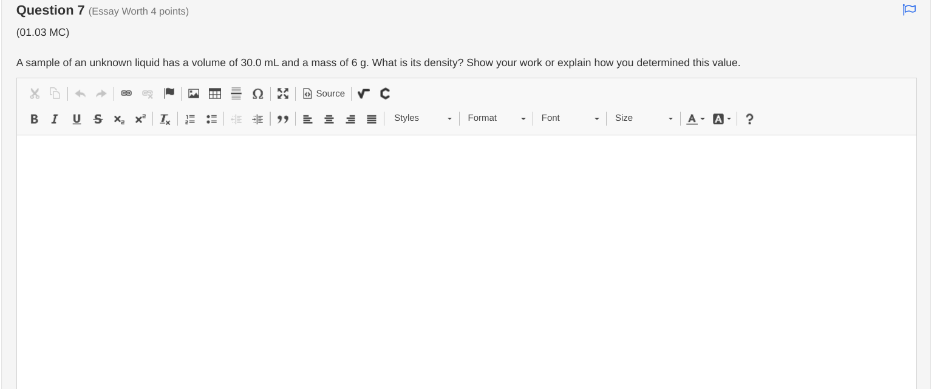Open the Size dropdown
937x389 pixels.
(644, 118)
